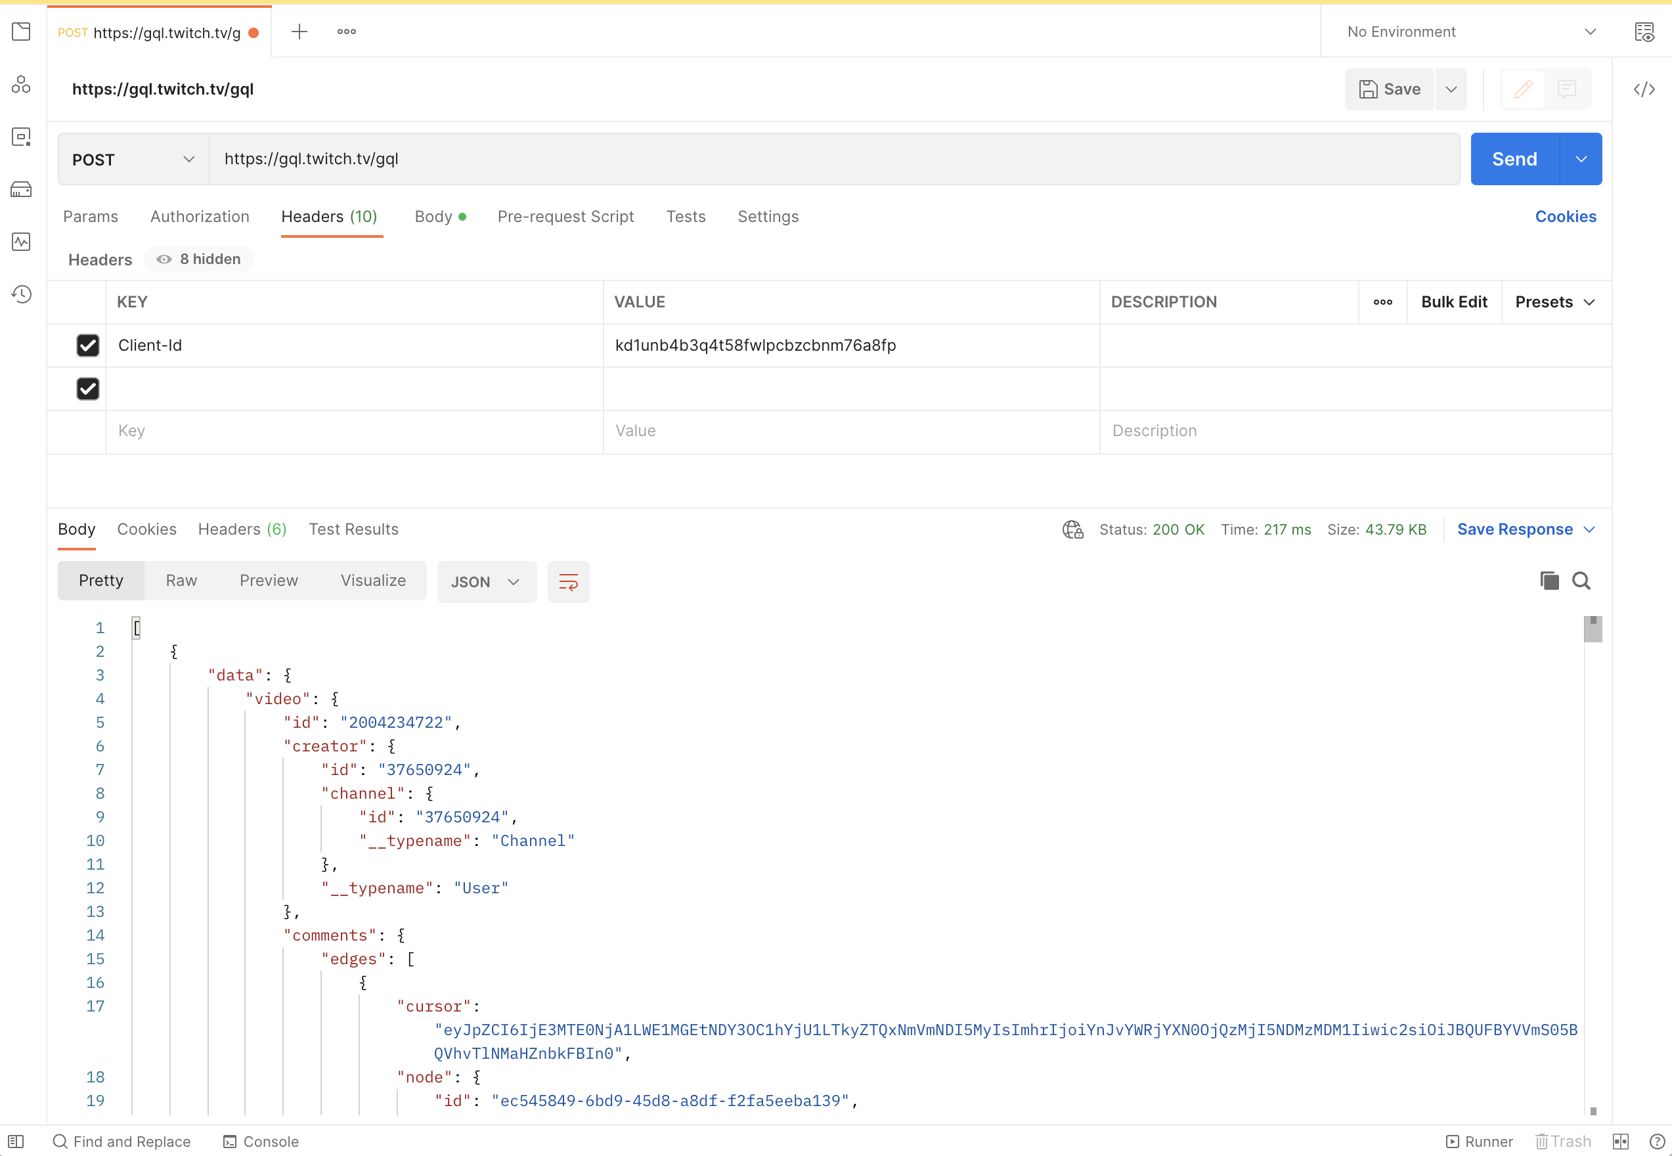This screenshot has height=1156, width=1672.
Task: Click the request URL input field
Action: (834, 160)
